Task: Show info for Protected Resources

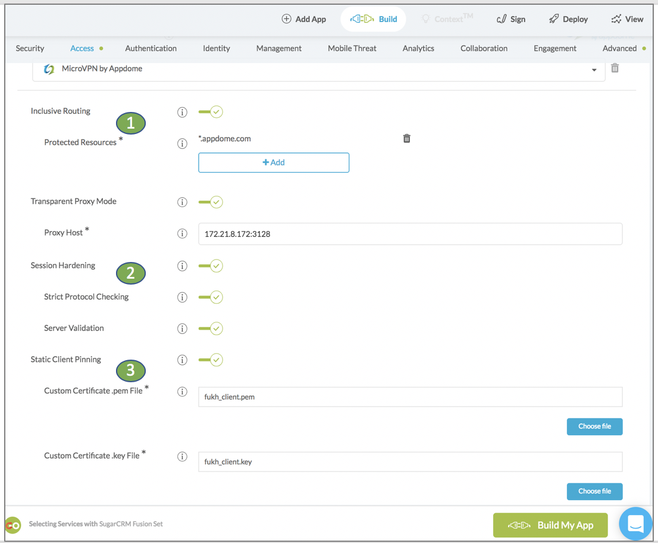Action: point(182,143)
